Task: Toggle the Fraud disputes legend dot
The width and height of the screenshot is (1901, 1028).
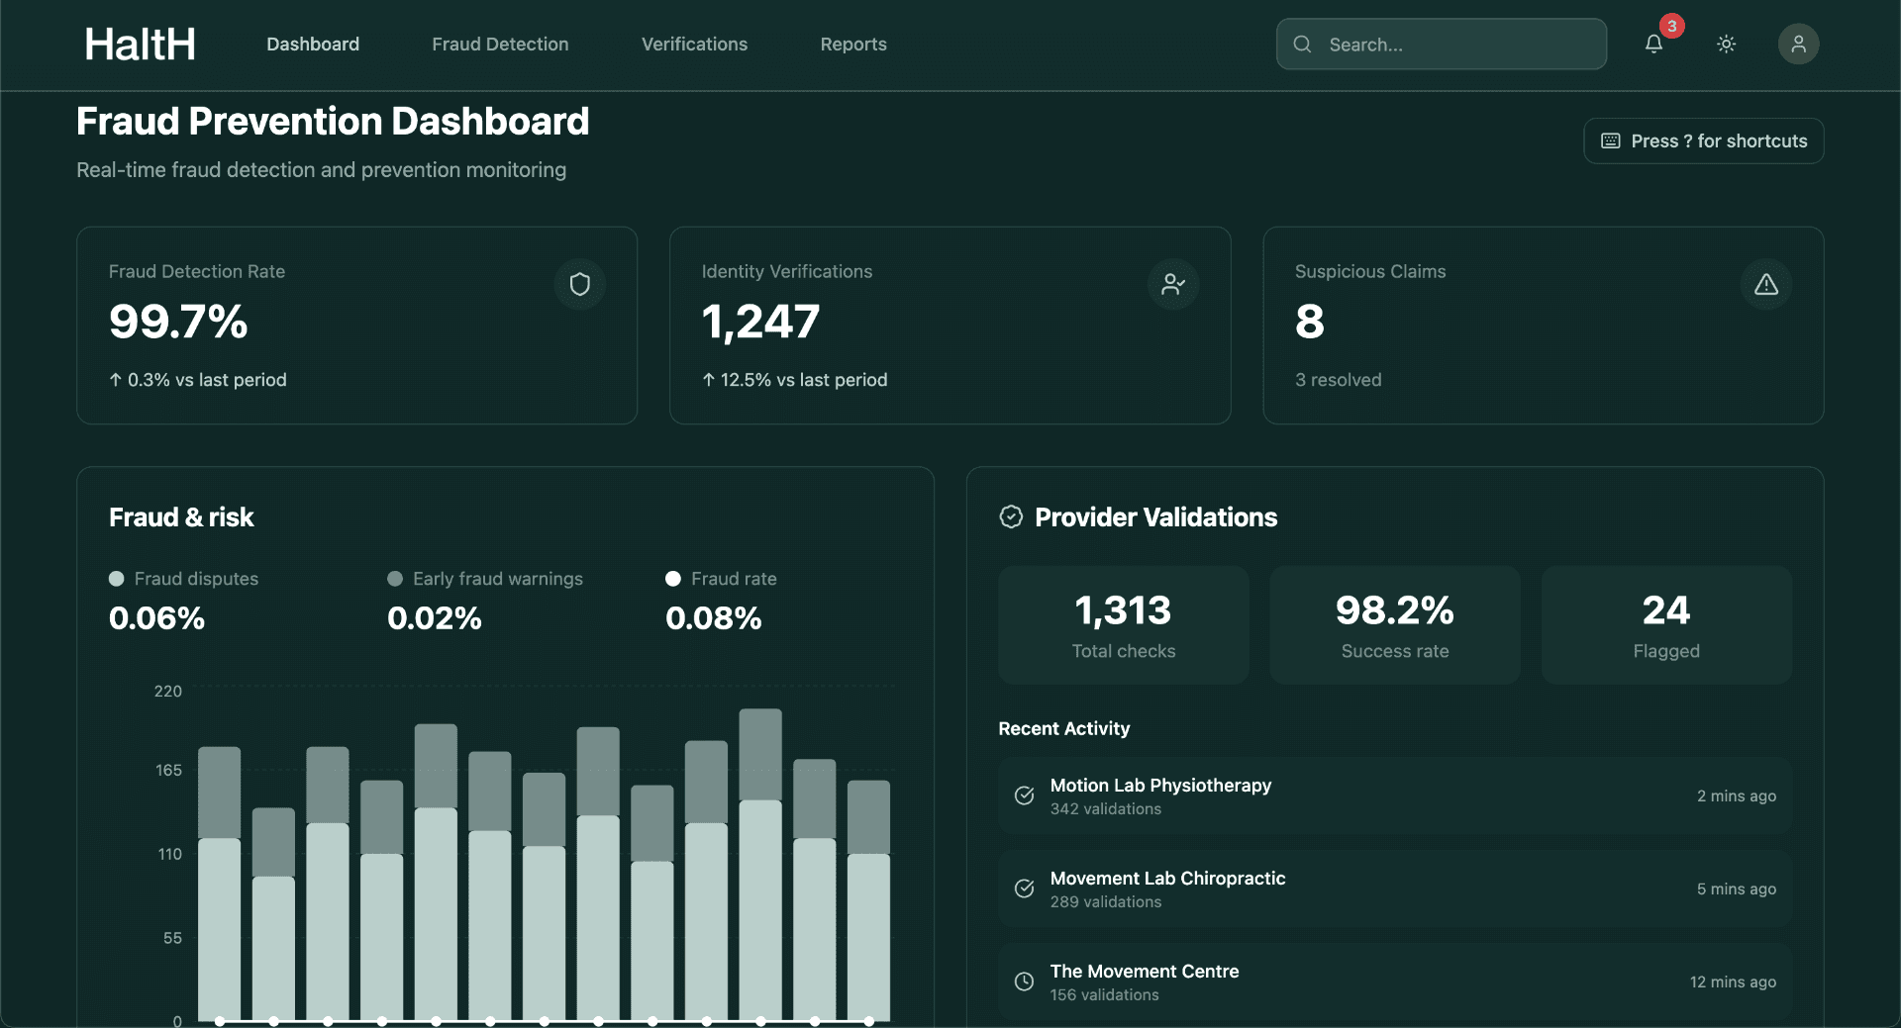Action: (117, 579)
